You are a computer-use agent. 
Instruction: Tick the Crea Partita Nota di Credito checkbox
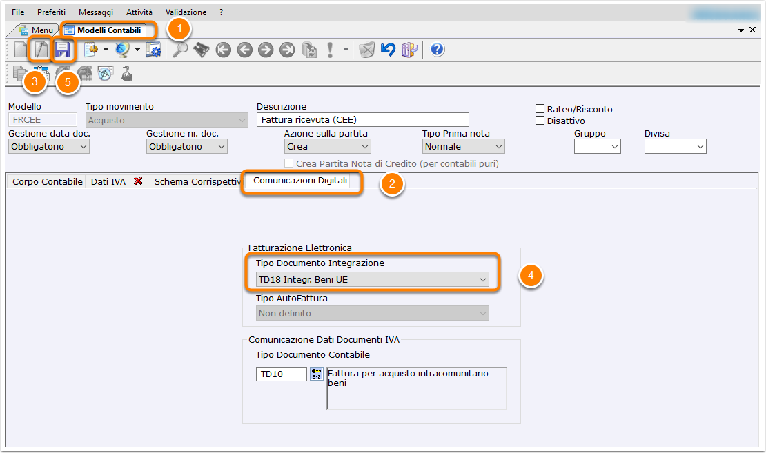point(288,163)
